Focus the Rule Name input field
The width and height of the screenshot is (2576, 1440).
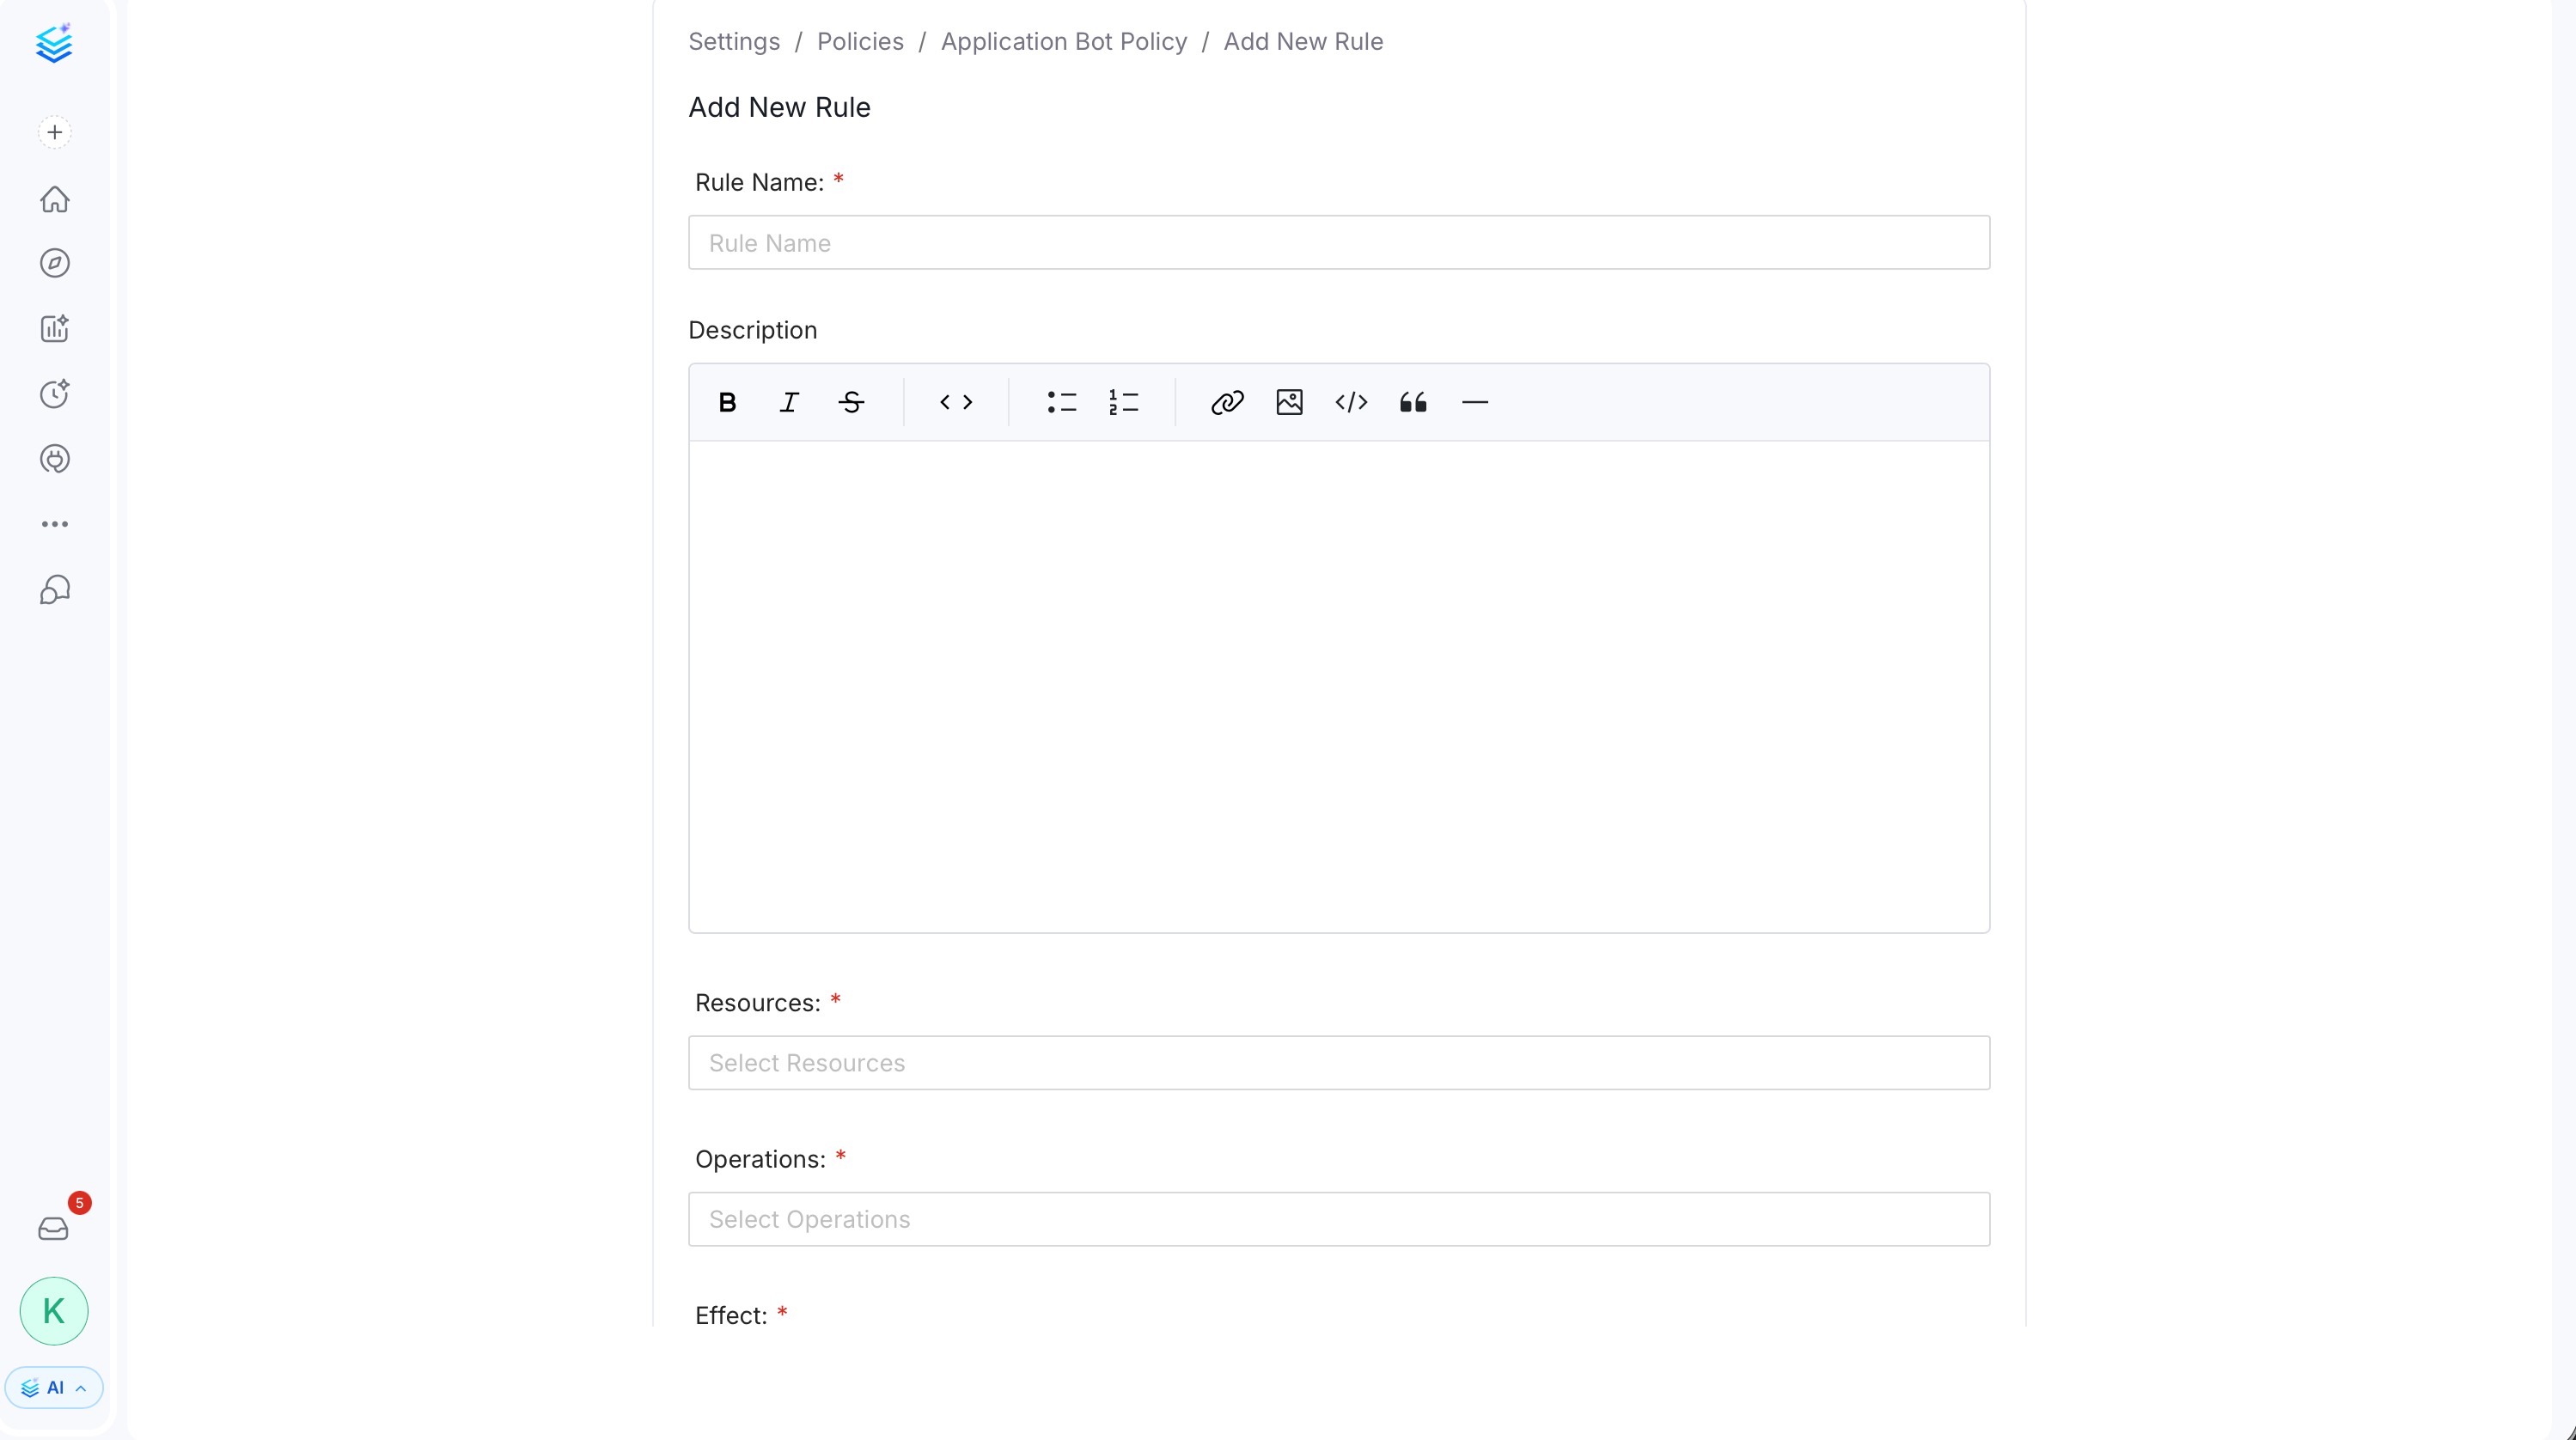[1339, 242]
